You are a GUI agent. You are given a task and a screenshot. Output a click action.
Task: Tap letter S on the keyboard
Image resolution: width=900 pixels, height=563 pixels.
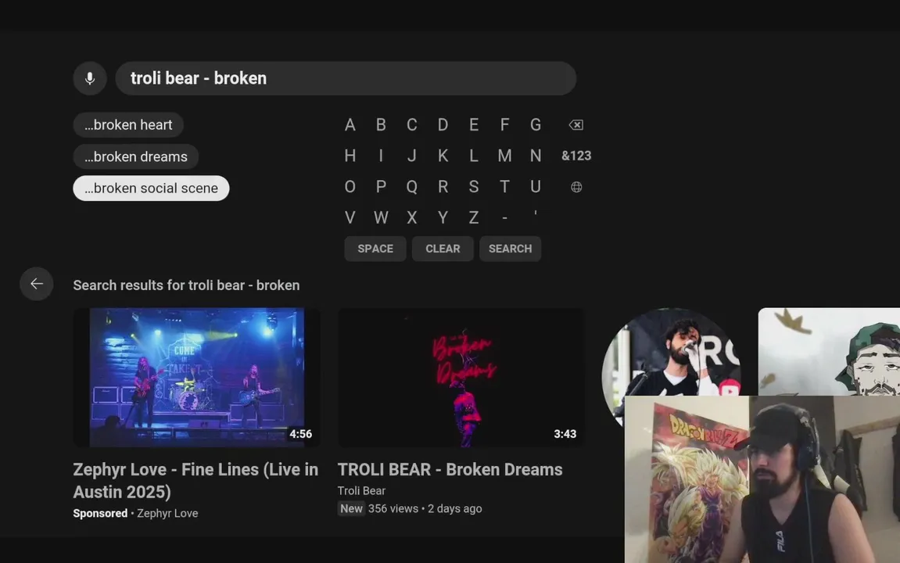coord(474,187)
